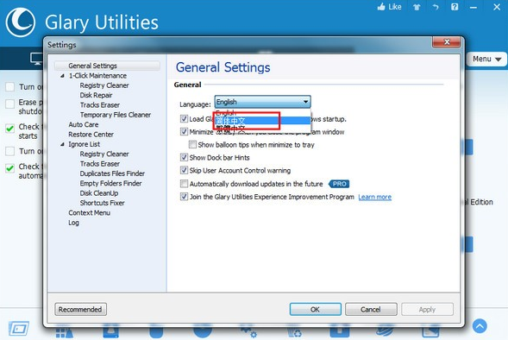The image size is (508, 340).
Task: Open the Menu dropdown in main window
Action: click(x=486, y=59)
